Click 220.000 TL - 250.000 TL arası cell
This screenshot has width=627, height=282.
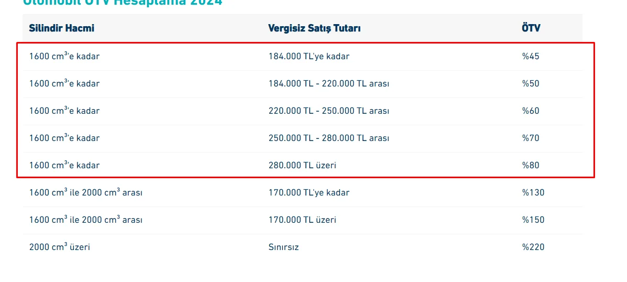[329, 111]
